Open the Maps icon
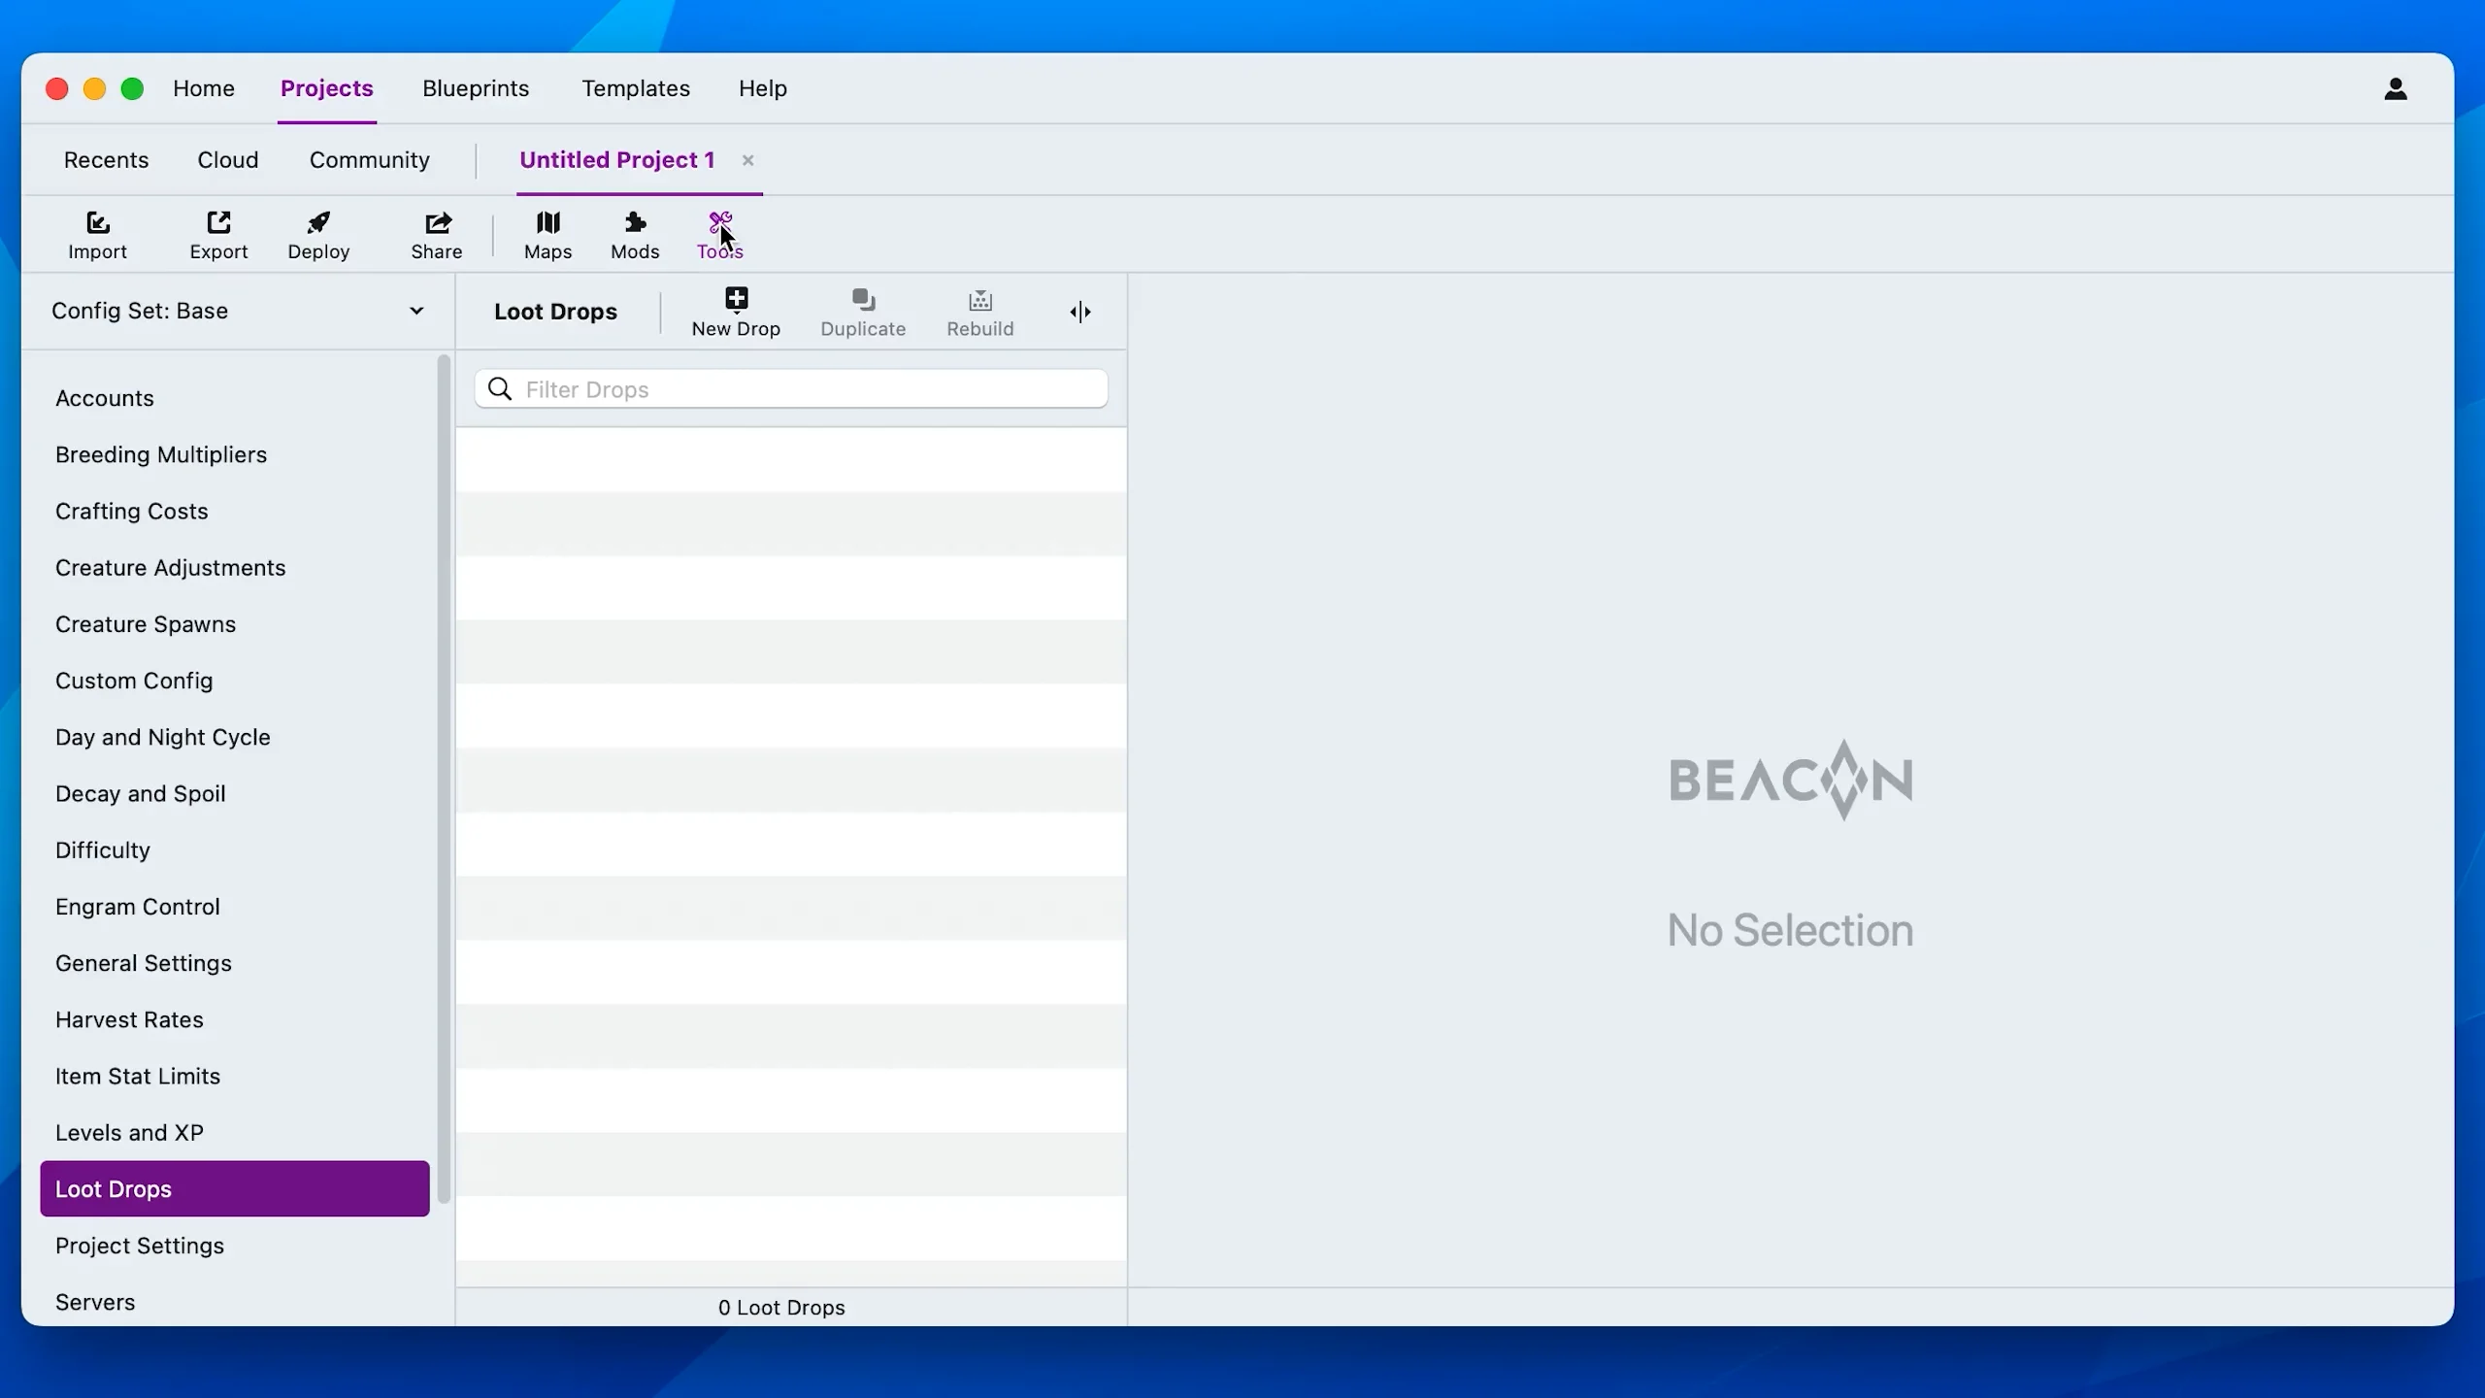Screen dimensions: 2485x1398 click(547, 223)
